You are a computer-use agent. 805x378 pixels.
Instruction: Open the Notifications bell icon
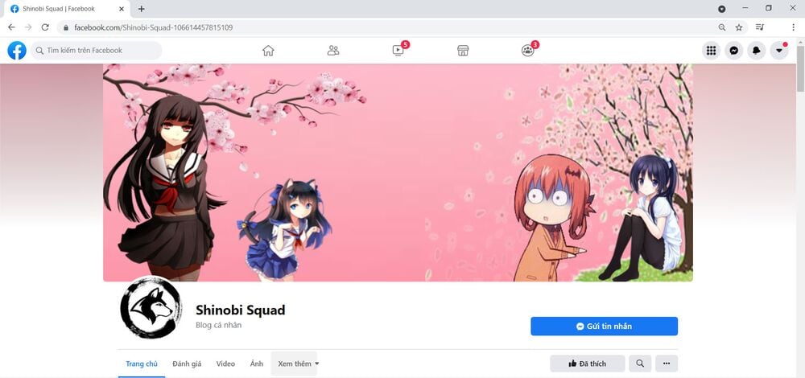tap(756, 50)
